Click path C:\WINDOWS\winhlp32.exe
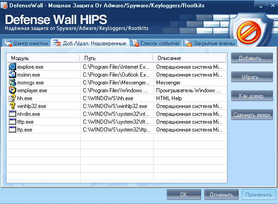This screenshot has height=204, width=278. click(115, 106)
